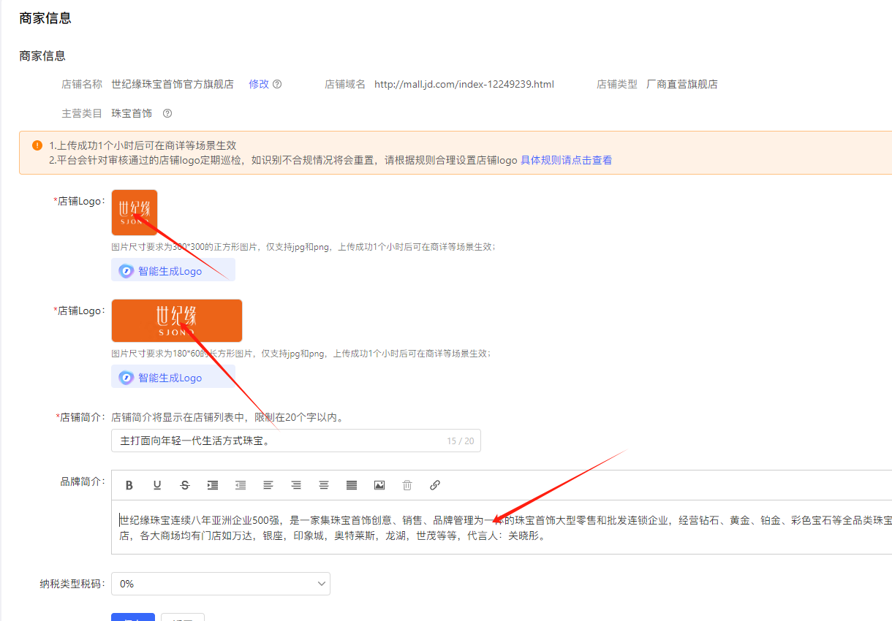Click the square 300*300 store logo thumbnail
This screenshot has width=892, height=621.
[135, 213]
